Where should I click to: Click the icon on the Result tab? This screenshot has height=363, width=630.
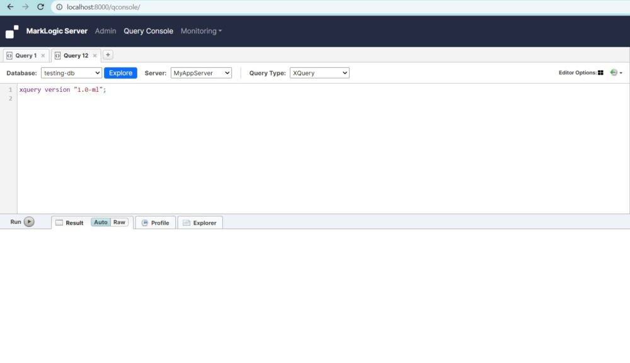[x=58, y=222]
